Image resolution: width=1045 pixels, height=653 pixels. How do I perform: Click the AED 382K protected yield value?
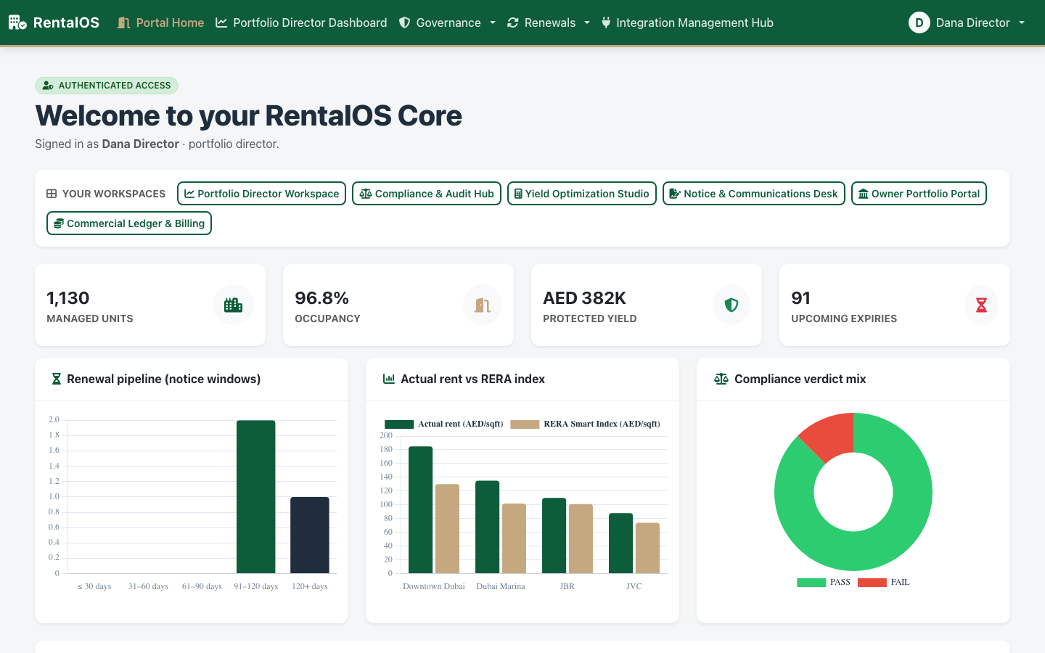[x=584, y=298]
